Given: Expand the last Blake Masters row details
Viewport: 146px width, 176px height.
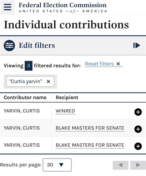Looking at the screenshot, I should click(x=138, y=146).
